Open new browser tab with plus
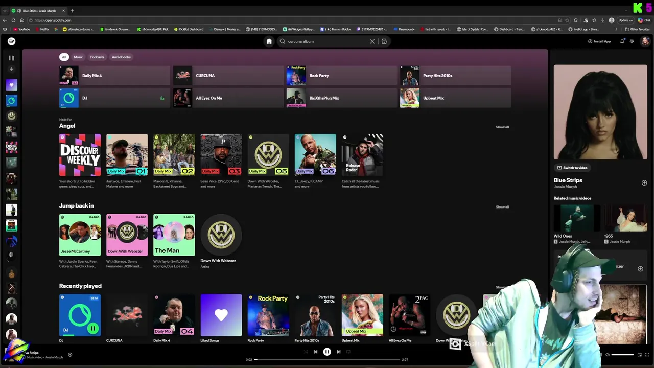Screen dimensions: 654x368 pos(72,11)
